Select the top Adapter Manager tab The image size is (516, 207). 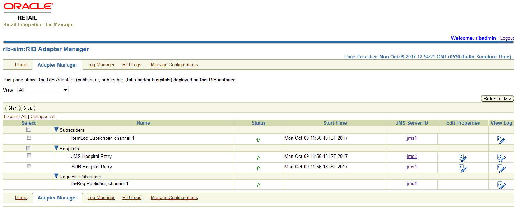[57, 65]
